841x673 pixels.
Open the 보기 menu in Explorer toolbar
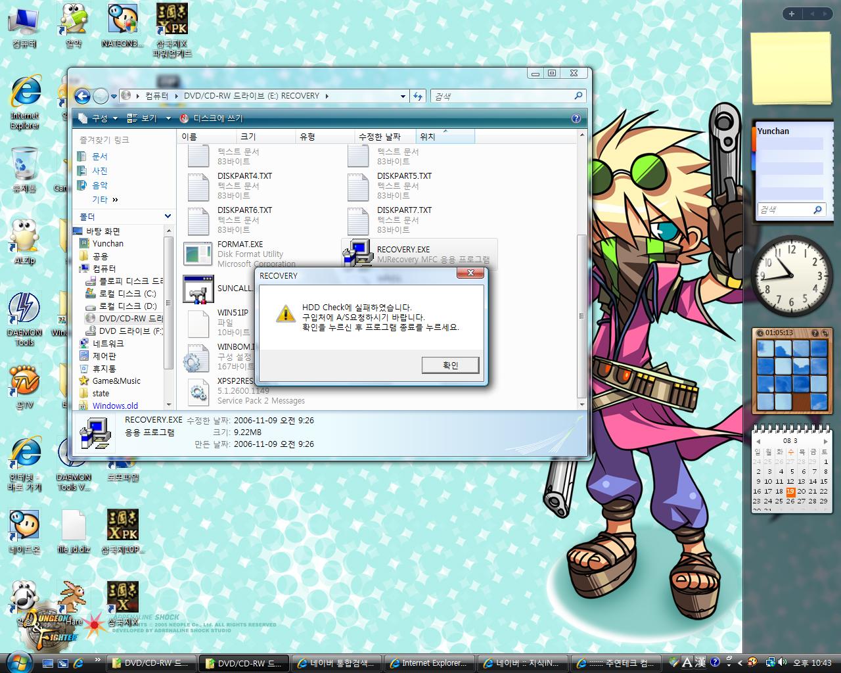tap(143, 118)
